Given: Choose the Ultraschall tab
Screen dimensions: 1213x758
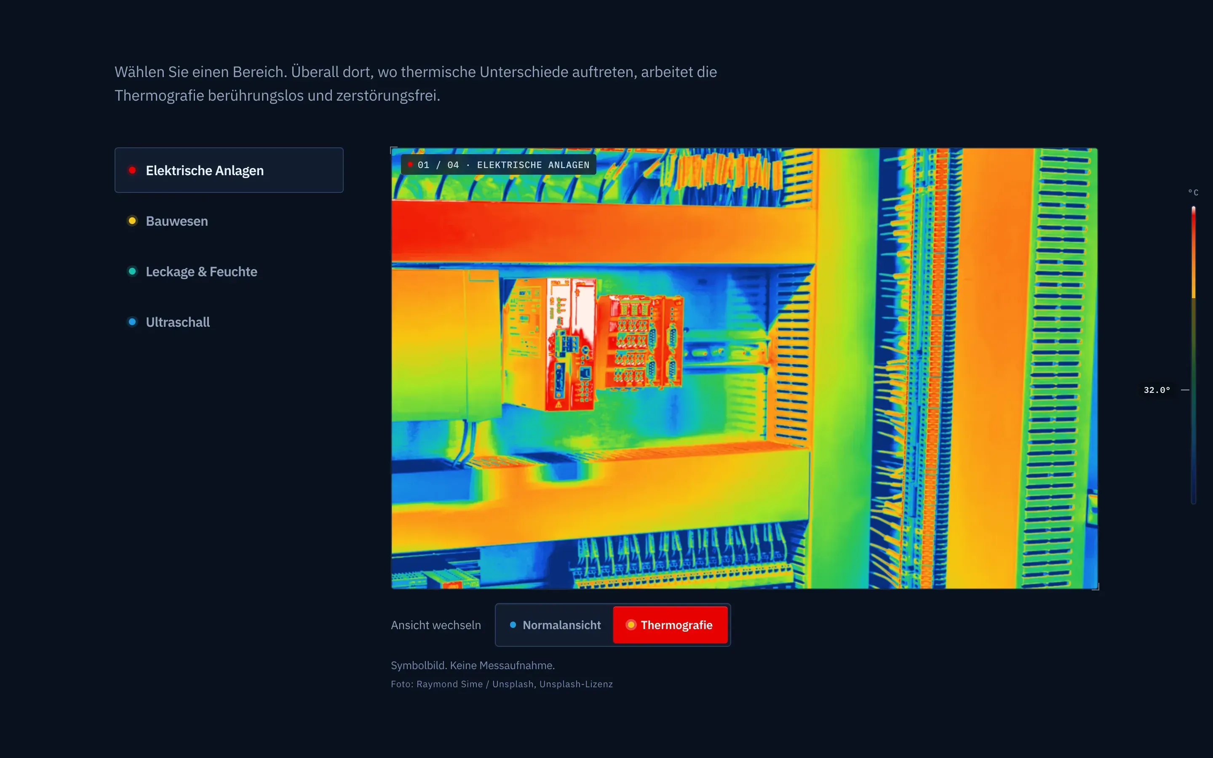Looking at the screenshot, I should pyautogui.click(x=229, y=322).
